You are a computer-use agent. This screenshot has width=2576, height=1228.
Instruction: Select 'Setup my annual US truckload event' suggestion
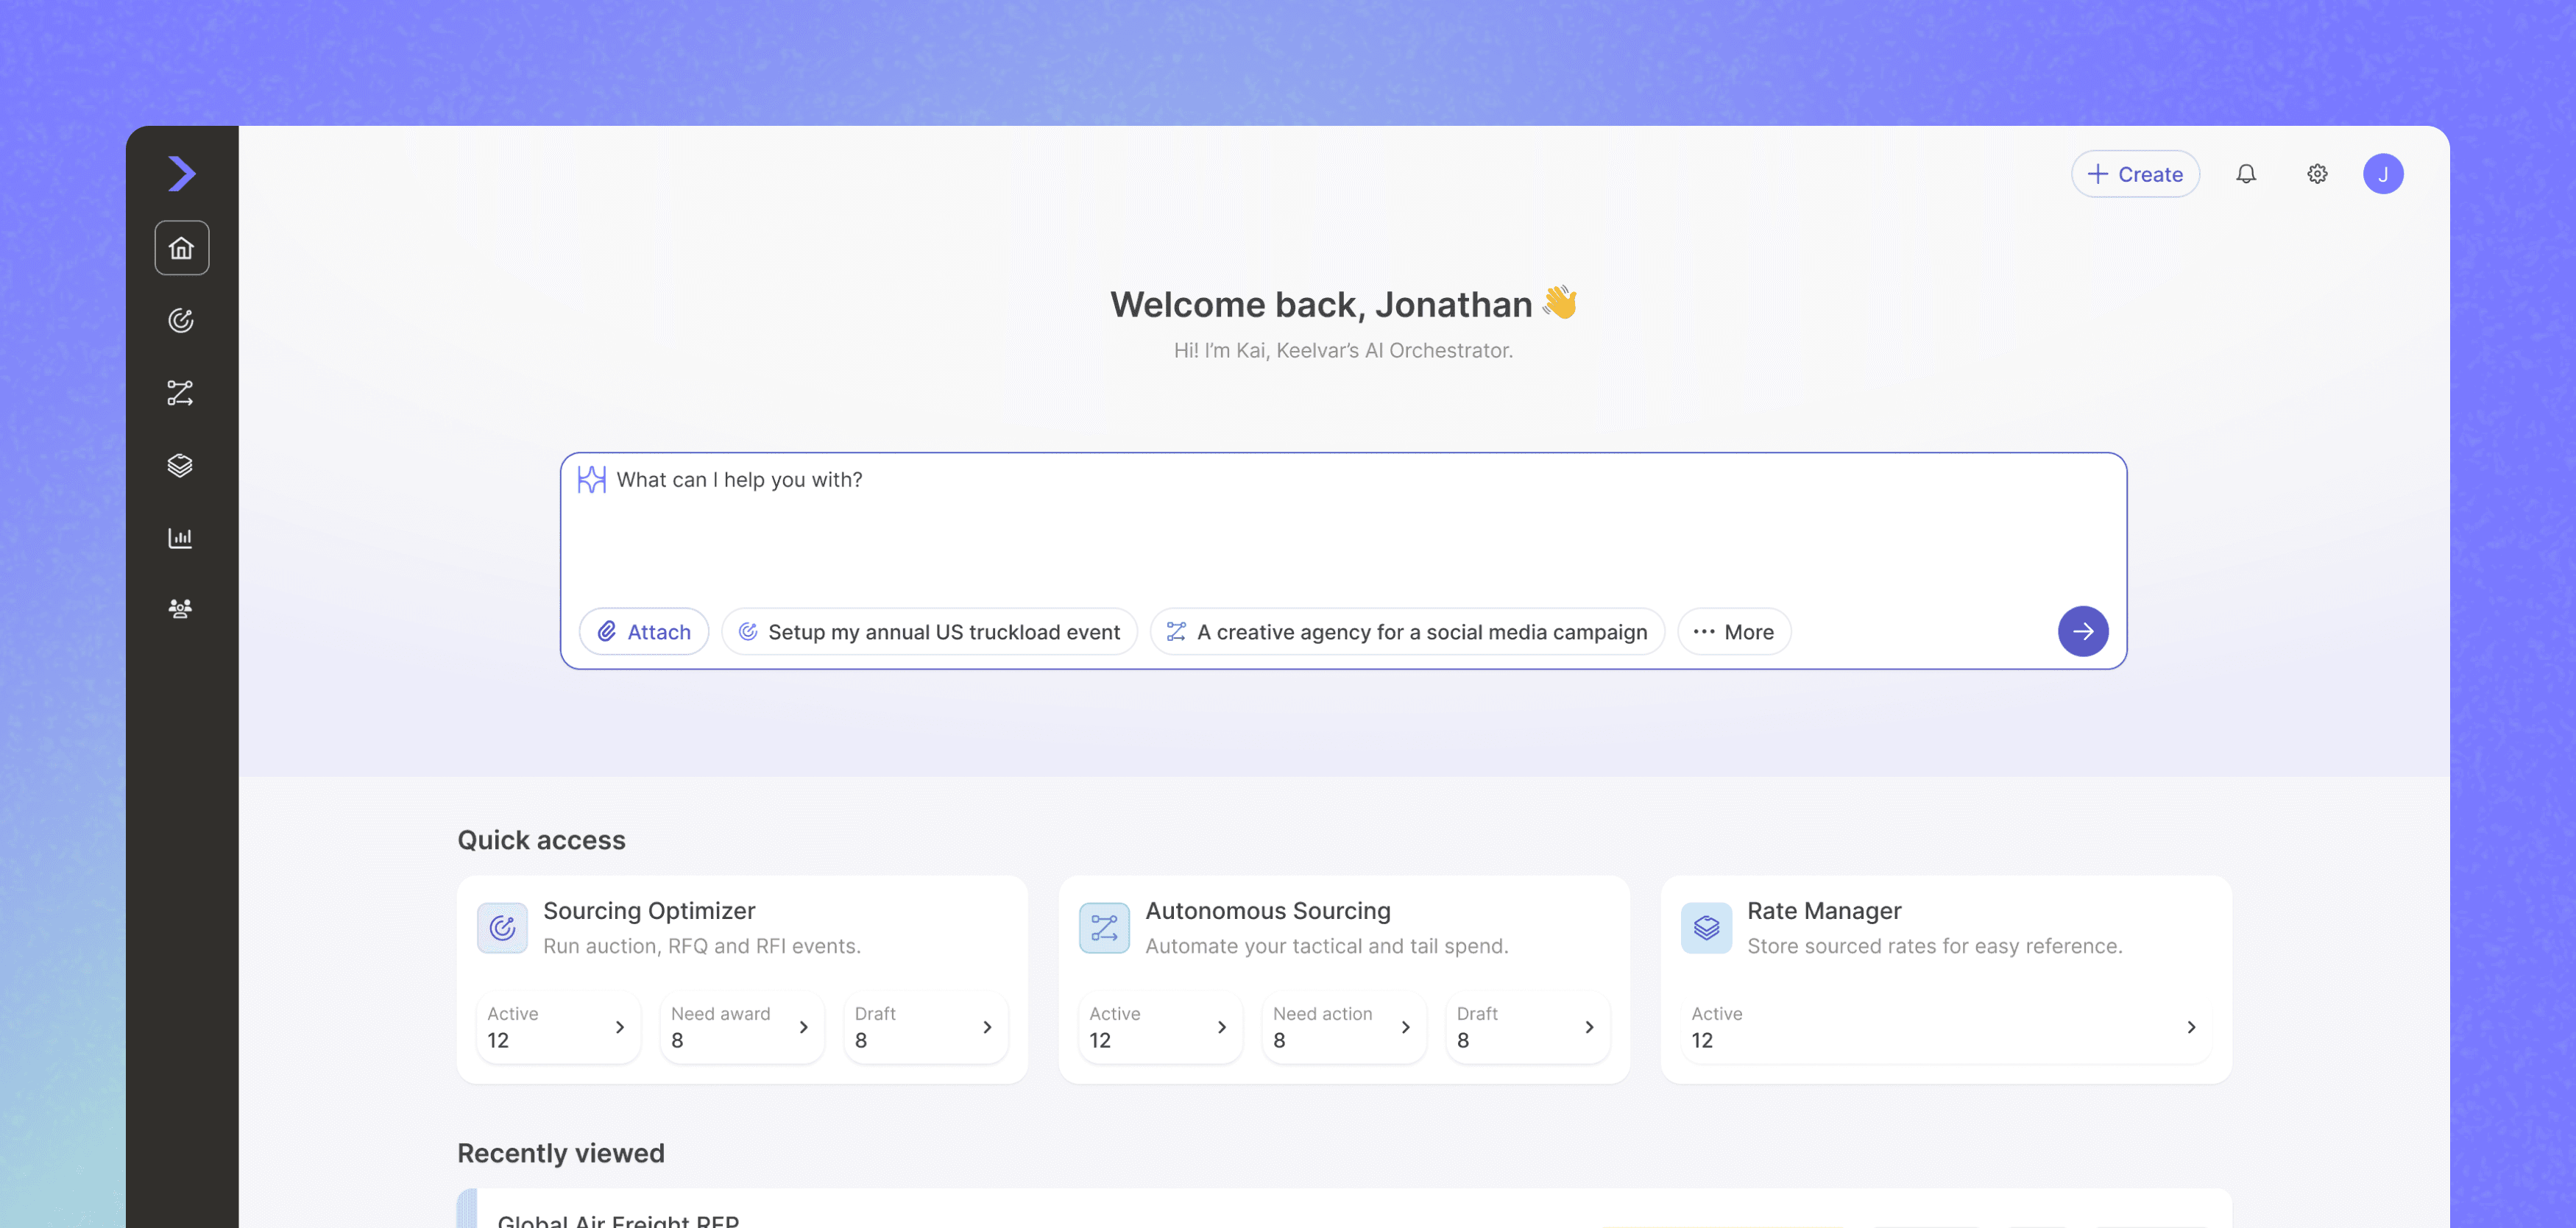point(929,632)
